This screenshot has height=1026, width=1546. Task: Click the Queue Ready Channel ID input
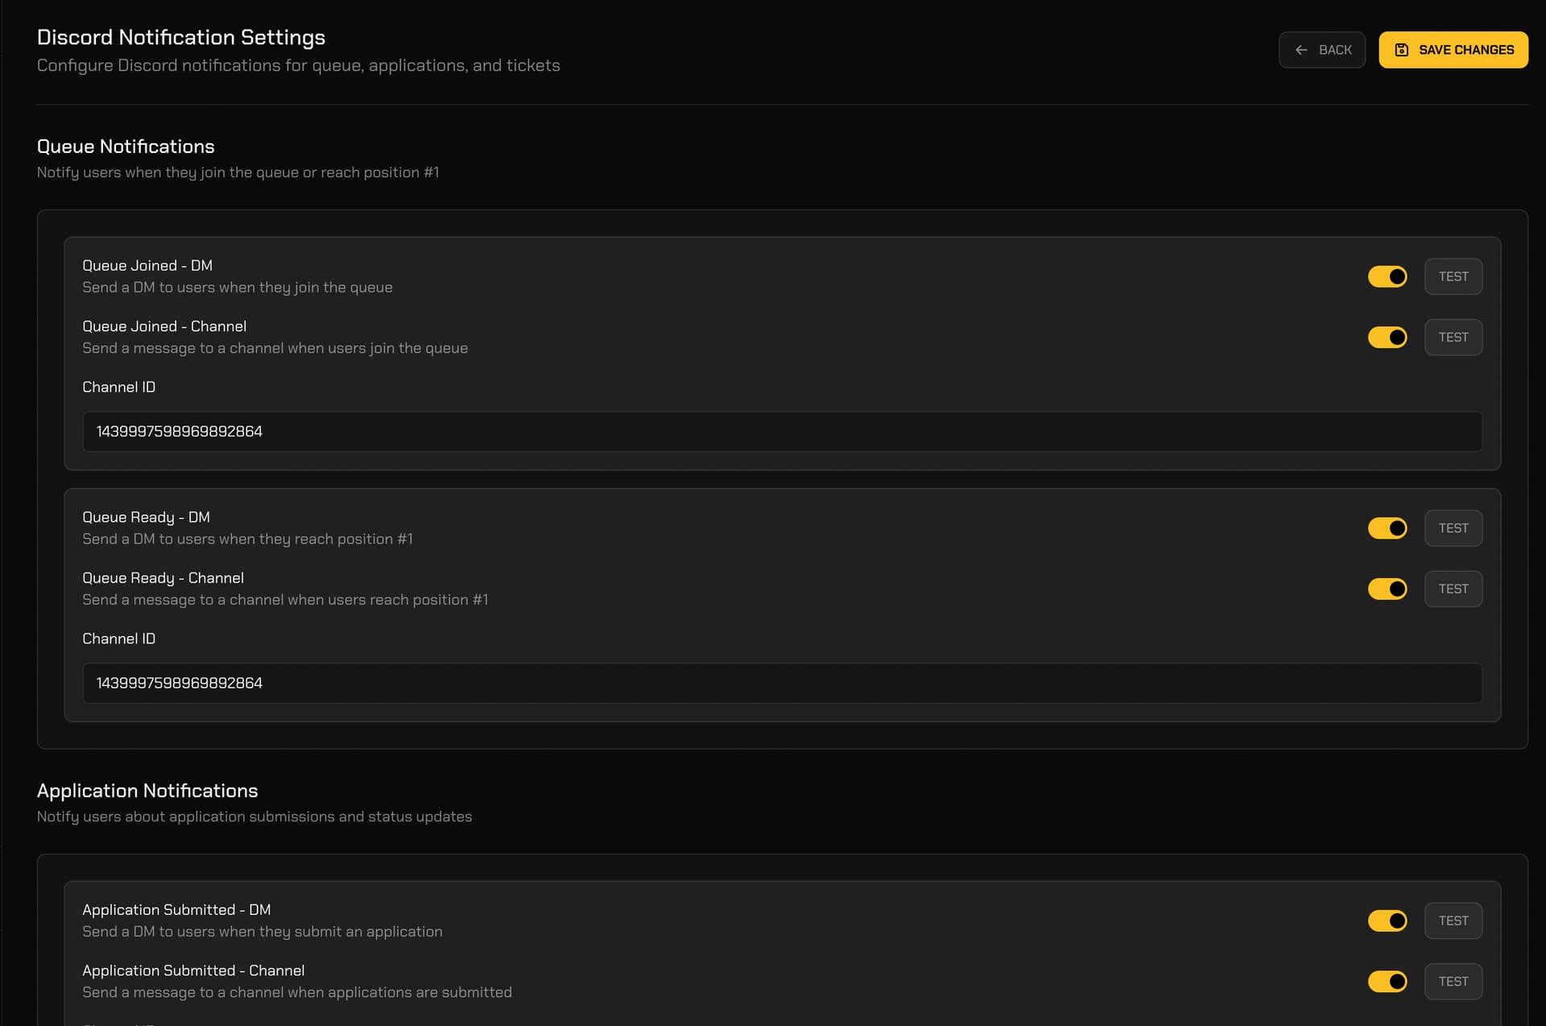click(782, 683)
